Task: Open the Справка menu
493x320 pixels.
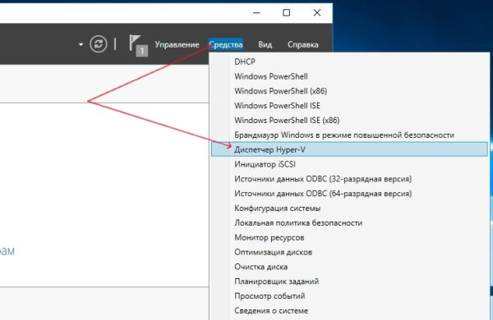Action: (302, 44)
